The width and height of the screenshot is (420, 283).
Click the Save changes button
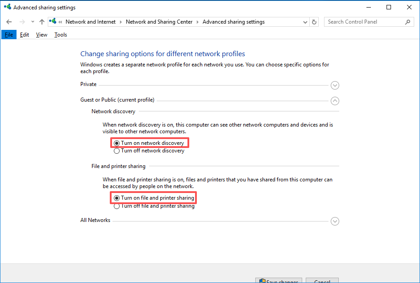tap(279, 281)
